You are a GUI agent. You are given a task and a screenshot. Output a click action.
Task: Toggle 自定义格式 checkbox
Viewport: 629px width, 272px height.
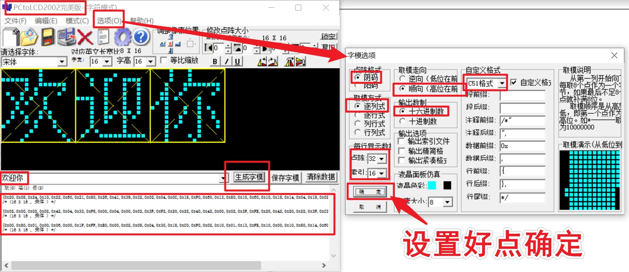[514, 82]
